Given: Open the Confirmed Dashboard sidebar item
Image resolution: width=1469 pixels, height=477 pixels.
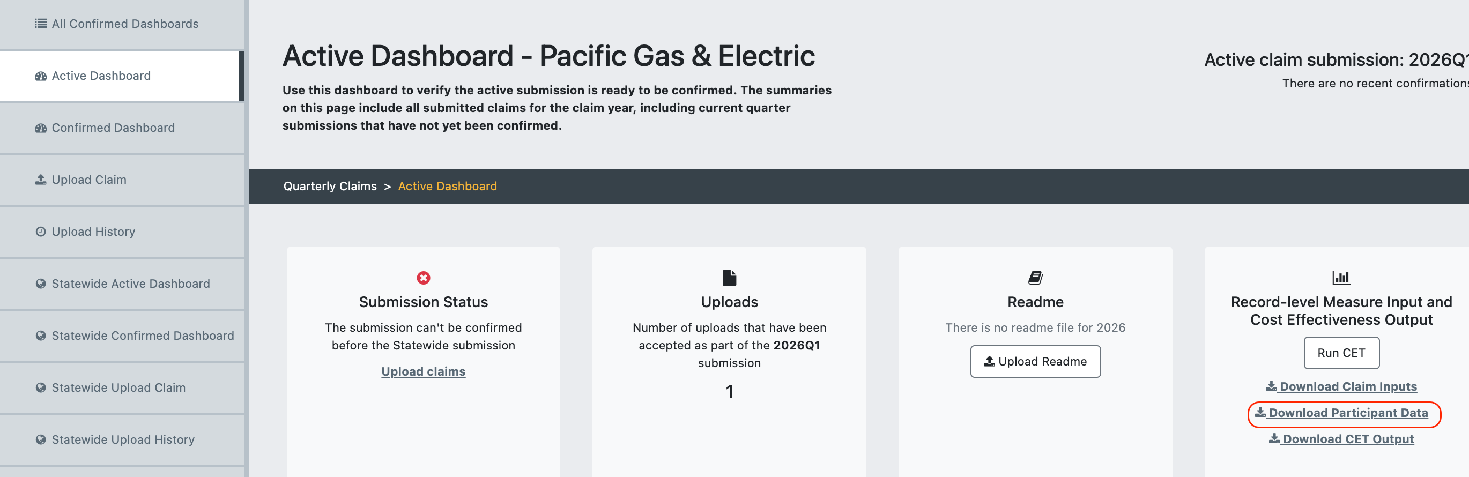Looking at the screenshot, I should [122, 128].
